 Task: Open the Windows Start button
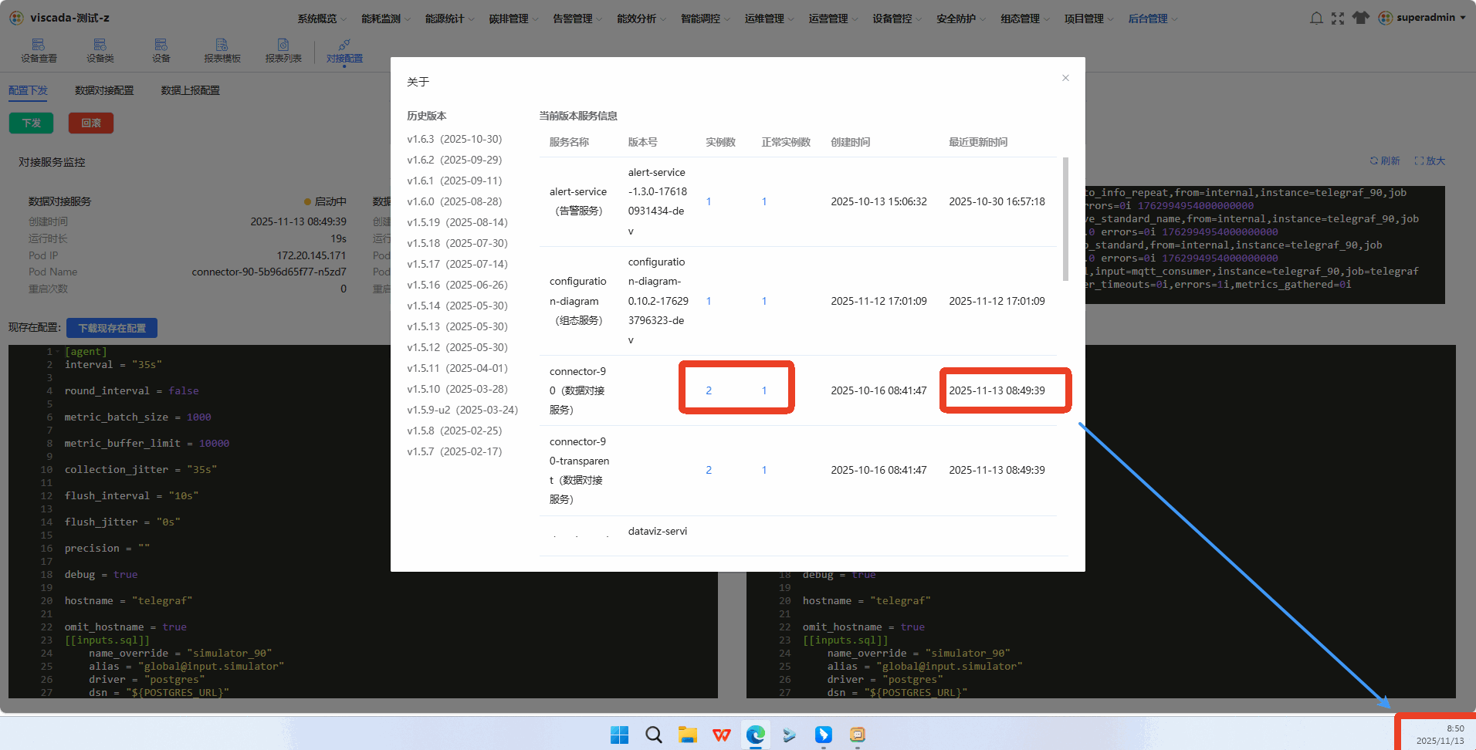[x=619, y=734]
